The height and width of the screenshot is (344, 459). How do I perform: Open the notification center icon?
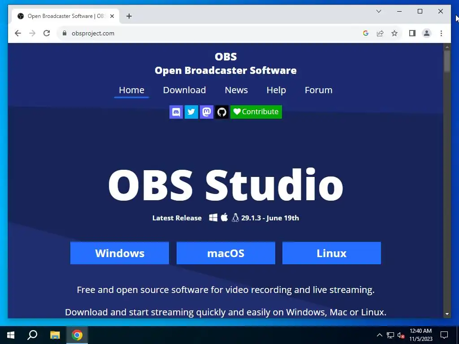444,335
